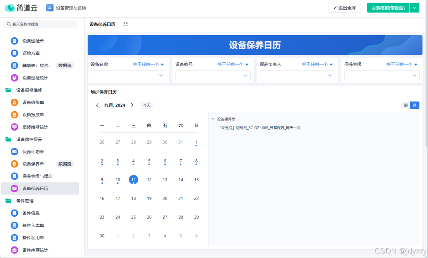Viewport: 428px width, 258px height.
Task: Select September 30 in calendar
Action: (x=102, y=236)
